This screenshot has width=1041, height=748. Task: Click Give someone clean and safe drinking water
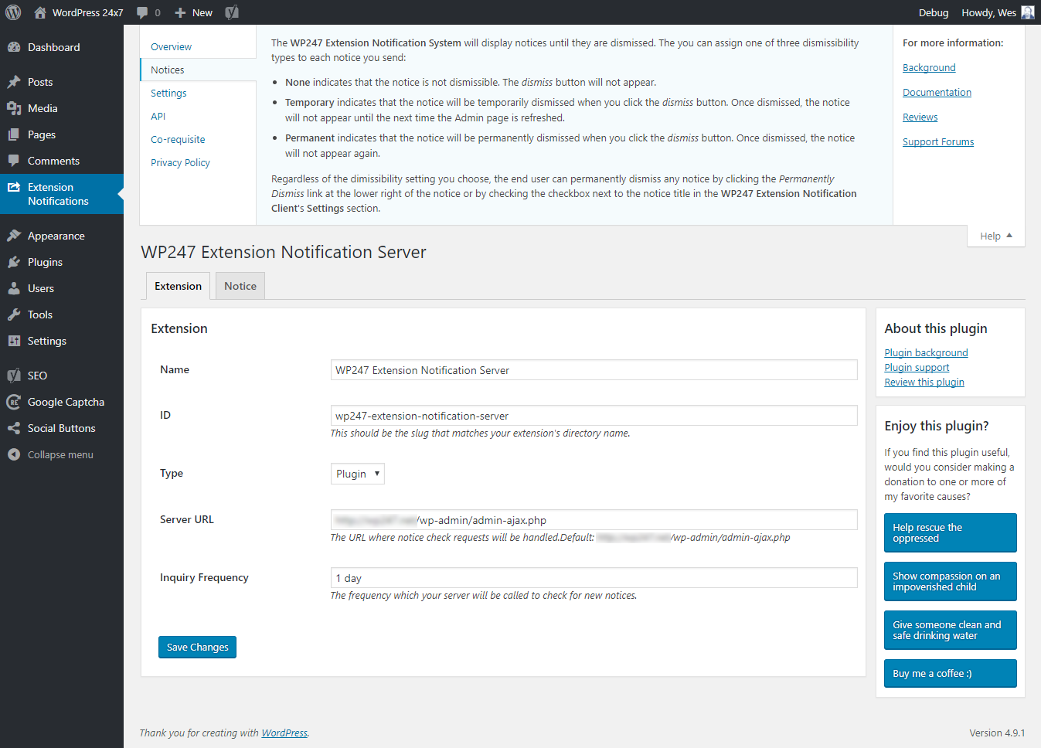950,630
